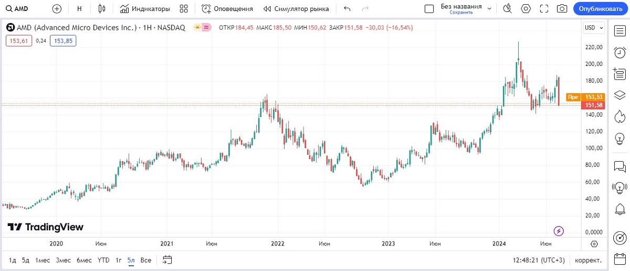Enter fullscreen mode

pyautogui.click(x=544, y=8)
